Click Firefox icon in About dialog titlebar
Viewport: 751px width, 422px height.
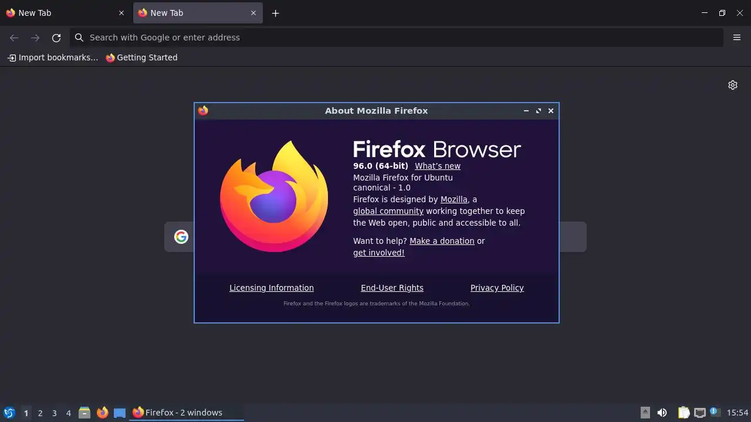coord(203,111)
